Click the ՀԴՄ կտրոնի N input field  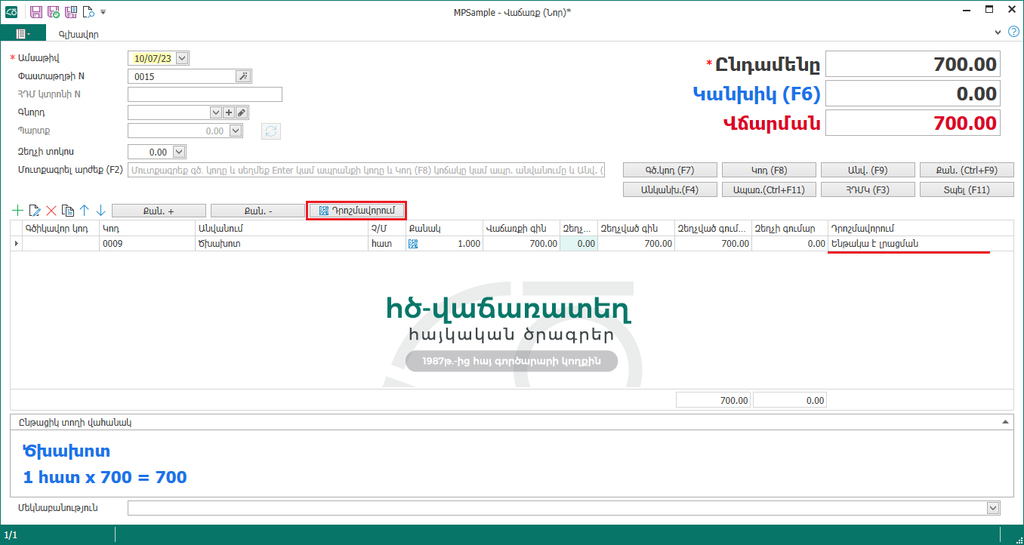click(x=205, y=94)
